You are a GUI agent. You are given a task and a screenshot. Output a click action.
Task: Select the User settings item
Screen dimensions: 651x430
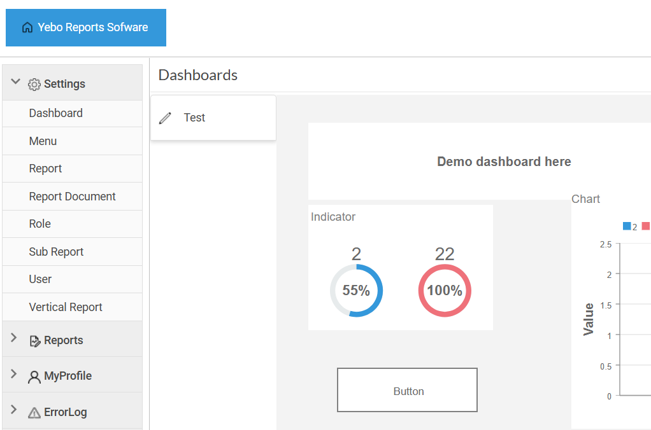(x=72, y=279)
